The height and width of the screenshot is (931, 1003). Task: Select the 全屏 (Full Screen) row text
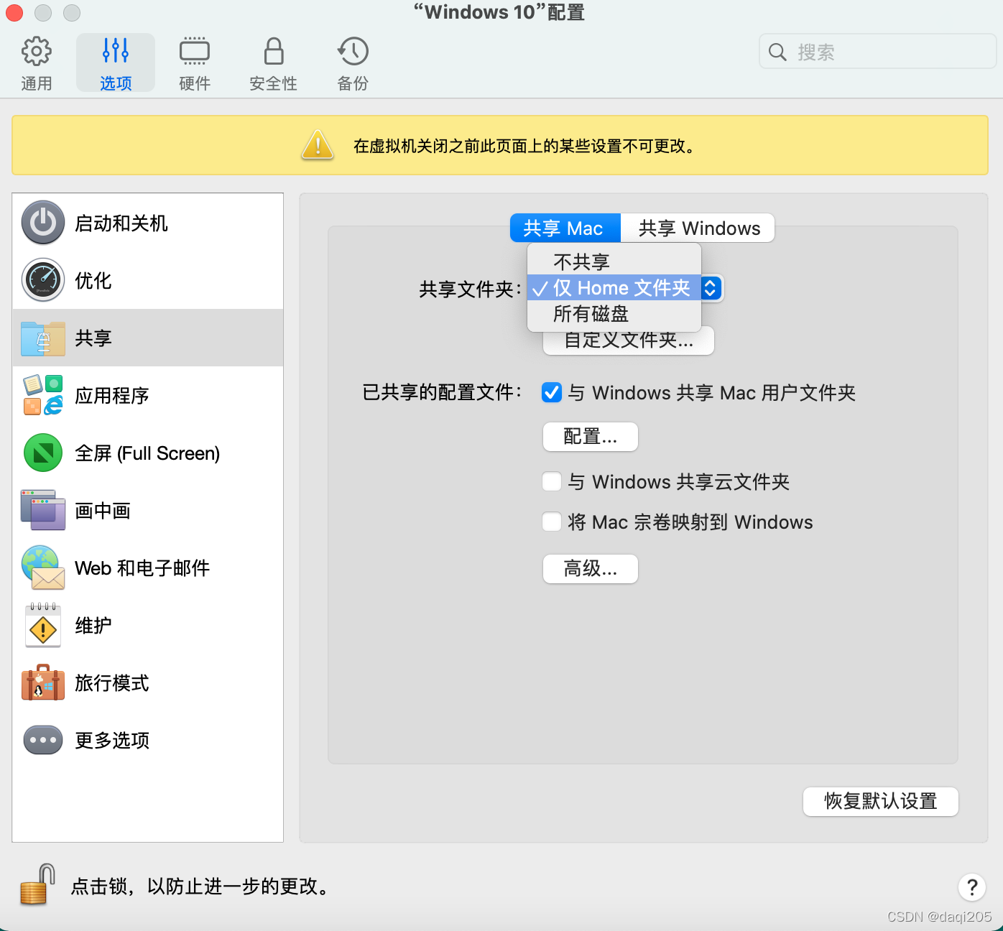click(x=147, y=453)
